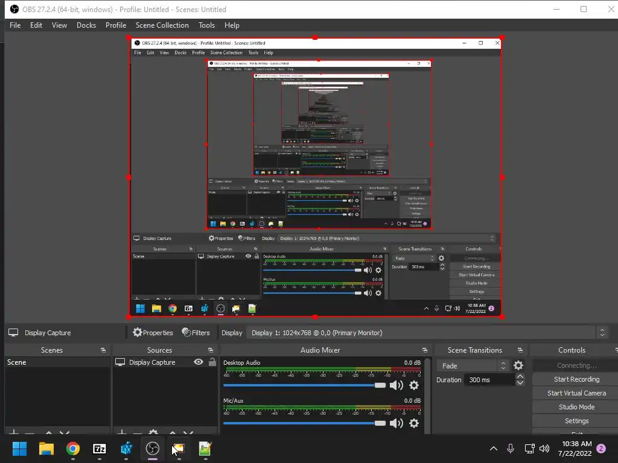
Task: Open source Properties
Action: (x=153, y=333)
